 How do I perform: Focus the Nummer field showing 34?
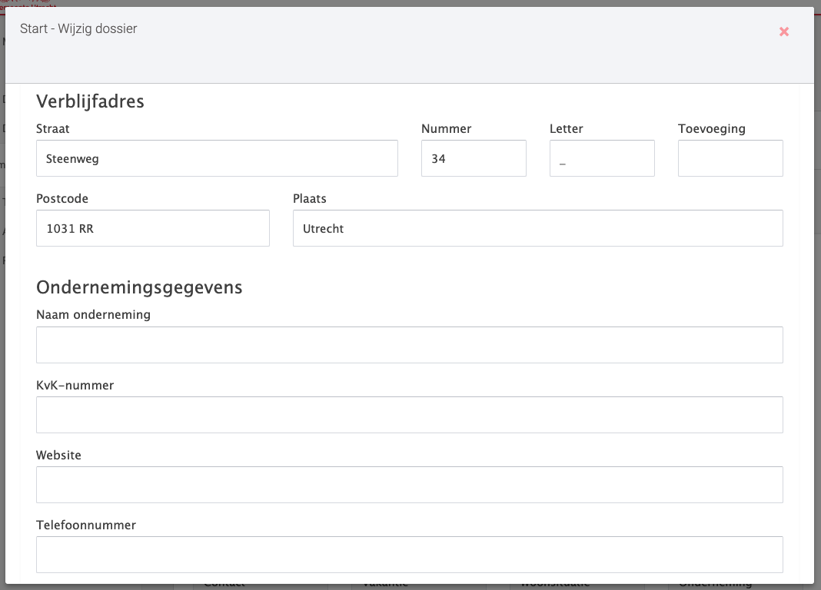(474, 158)
